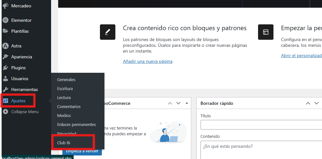Click the Mercadeo megaphone icon
322x159 pixels.
5,6
